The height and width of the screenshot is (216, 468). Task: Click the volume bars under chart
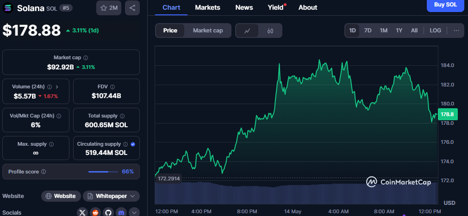(296, 193)
